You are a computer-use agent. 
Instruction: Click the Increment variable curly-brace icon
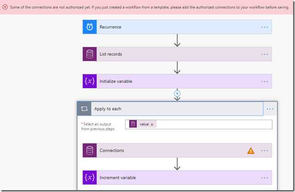(x=90, y=177)
